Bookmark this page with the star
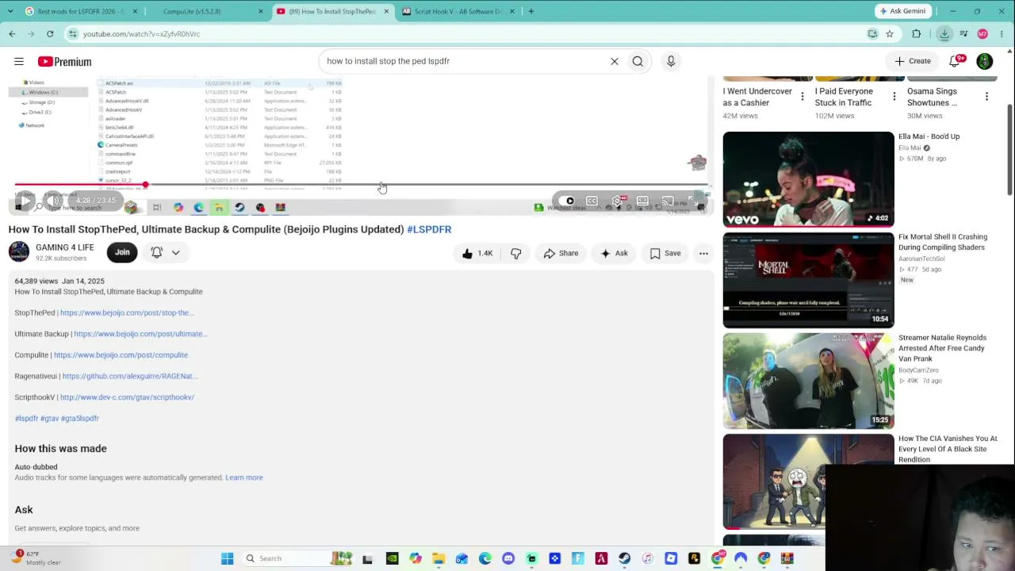The height and width of the screenshot is (571, 1015). click(x=890, y=34)
